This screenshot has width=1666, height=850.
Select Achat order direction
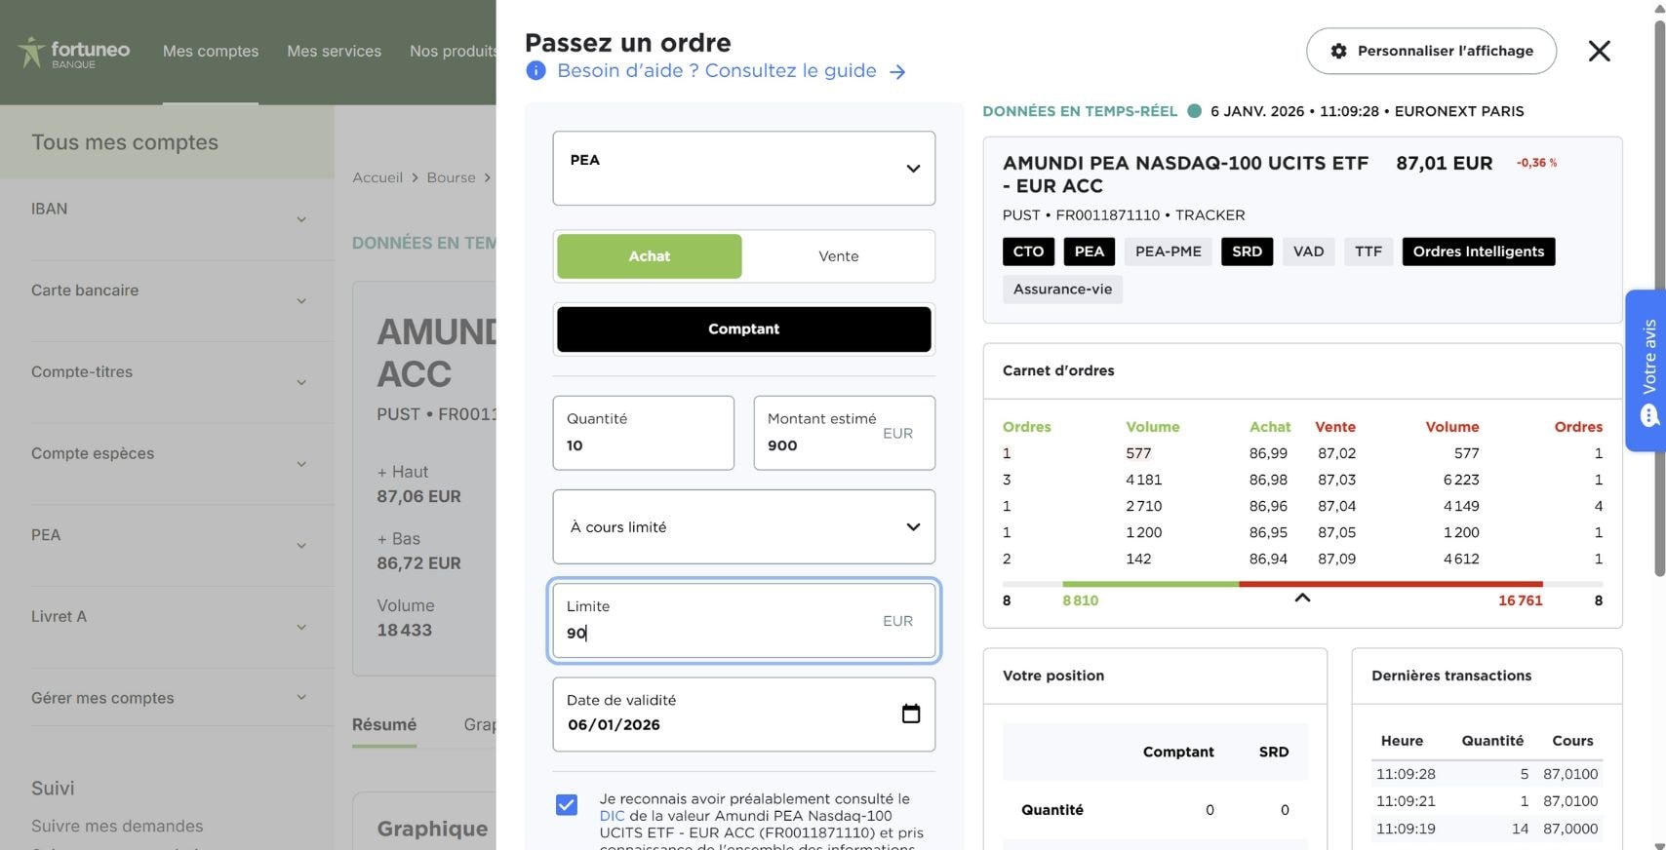coord(649,256)
